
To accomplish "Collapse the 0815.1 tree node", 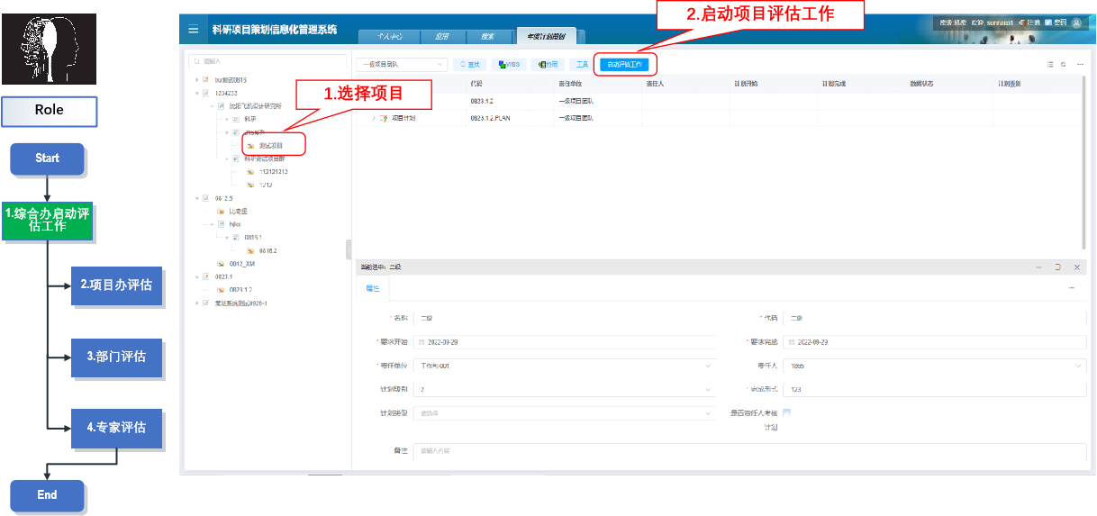I will tap(227, 237).
